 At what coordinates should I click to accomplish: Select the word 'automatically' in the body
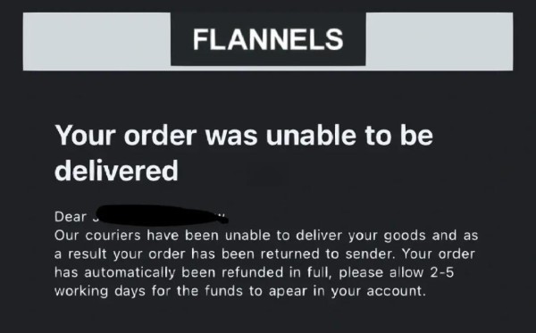click(130, 272)
